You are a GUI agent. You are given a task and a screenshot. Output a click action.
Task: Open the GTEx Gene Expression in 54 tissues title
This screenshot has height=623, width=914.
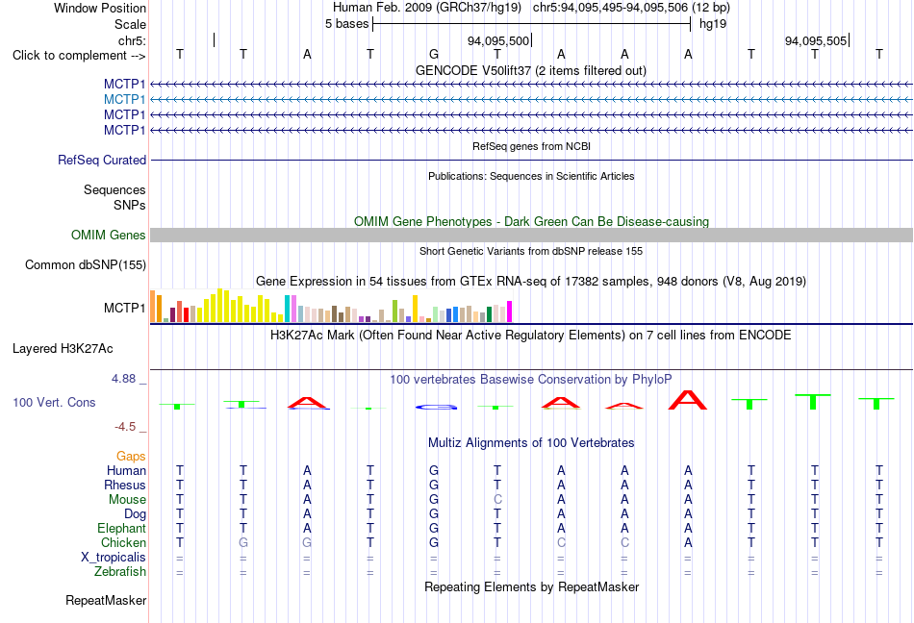click(531, 282)
